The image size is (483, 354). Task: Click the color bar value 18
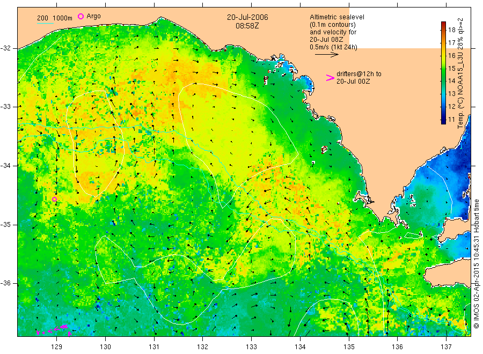451,30
